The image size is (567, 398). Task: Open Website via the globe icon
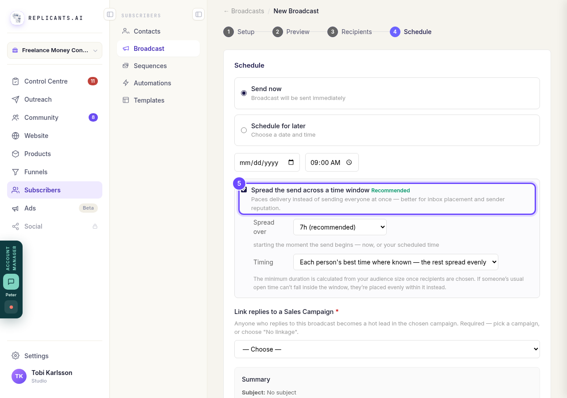(x=16, y=136)
